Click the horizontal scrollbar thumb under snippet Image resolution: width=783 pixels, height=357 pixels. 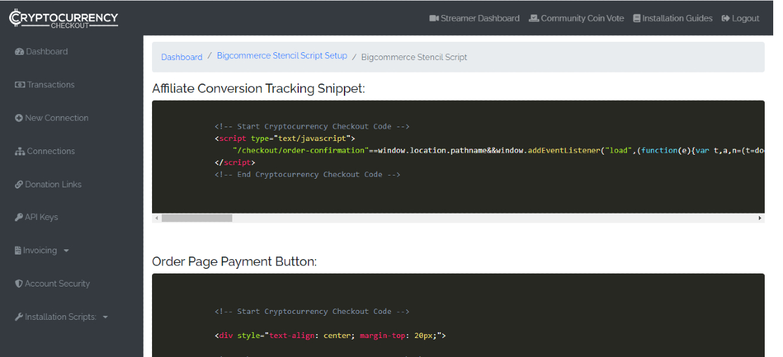pyautogui.click(x=196, y=218)
